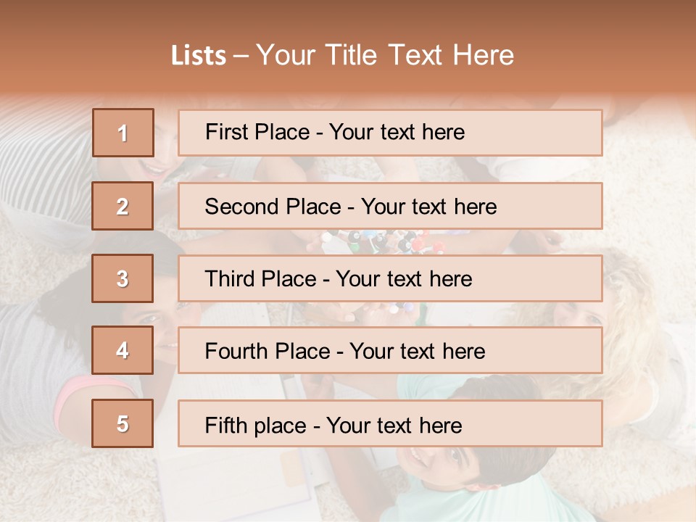
Task: Select the number 4 box
Action: 123,350
